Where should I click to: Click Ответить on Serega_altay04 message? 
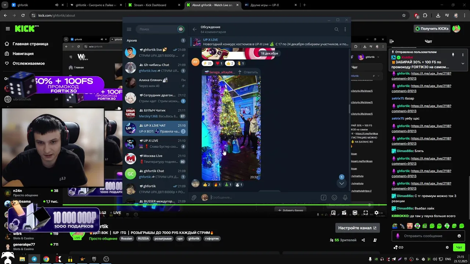251,72
